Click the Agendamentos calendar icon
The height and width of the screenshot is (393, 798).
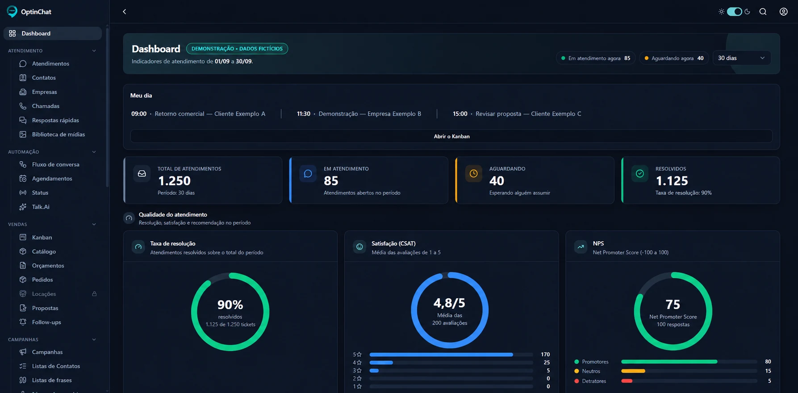pyautogui.click(x=23, y=179)
